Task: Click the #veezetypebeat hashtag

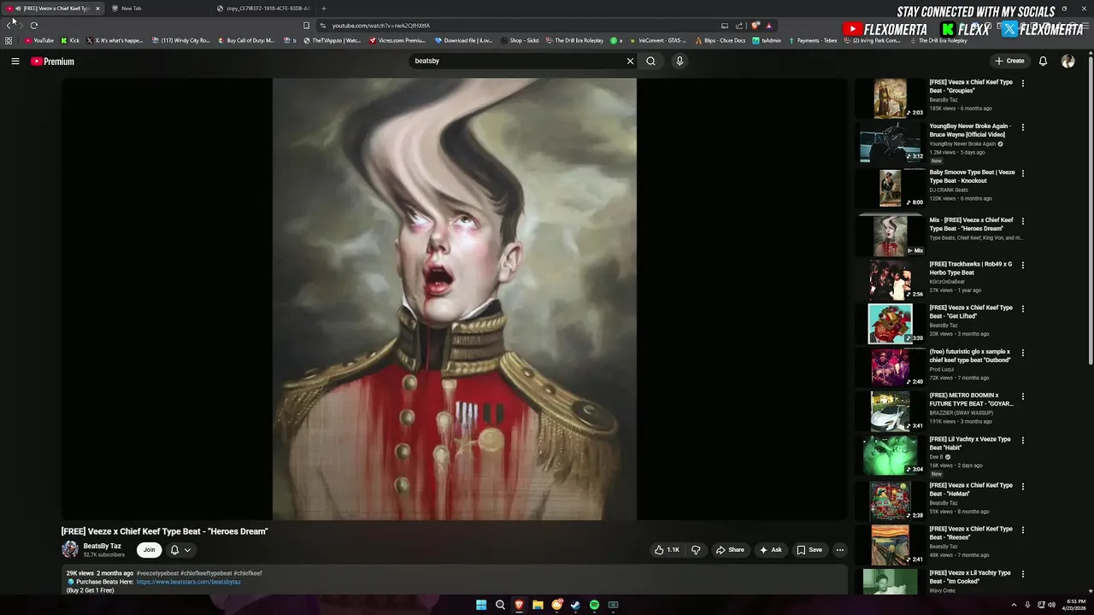Action: 157,573
